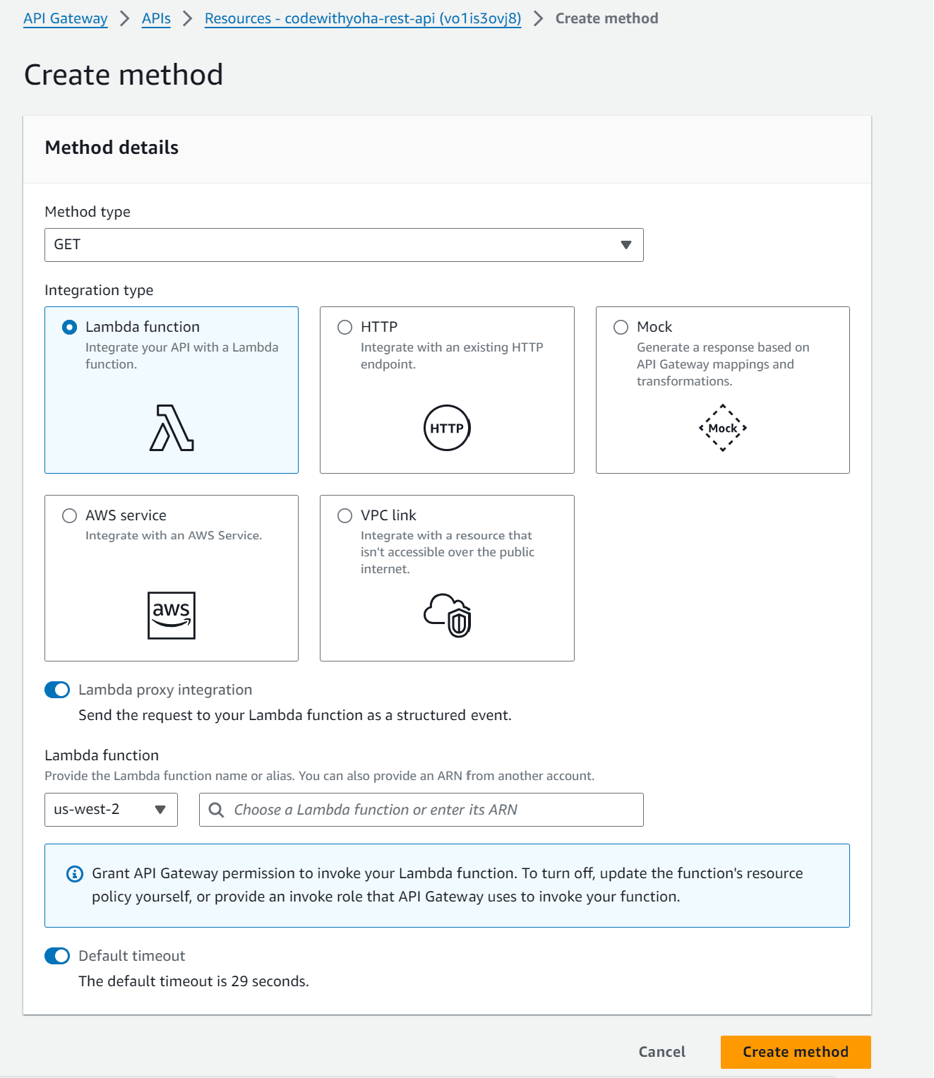Toggle Lambda proxy integration switch
The height and width of the screenshot is (1078, 934).
coord(57,690)
